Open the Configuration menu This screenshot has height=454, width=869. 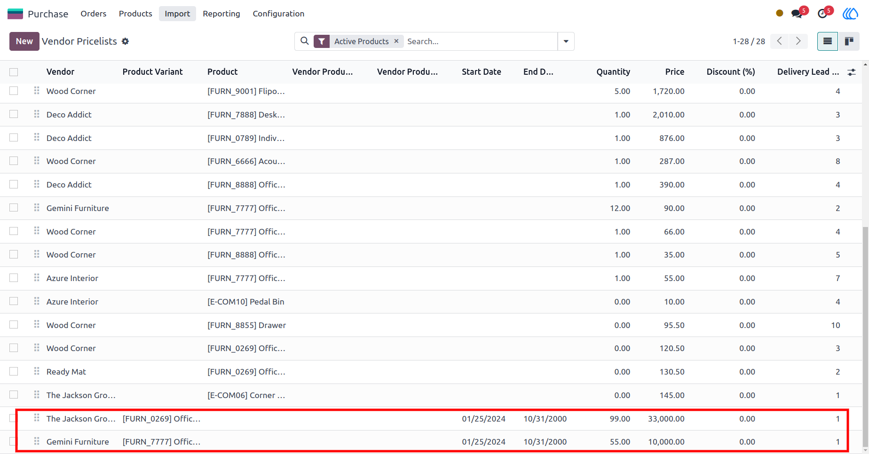(x=278, y=14)
